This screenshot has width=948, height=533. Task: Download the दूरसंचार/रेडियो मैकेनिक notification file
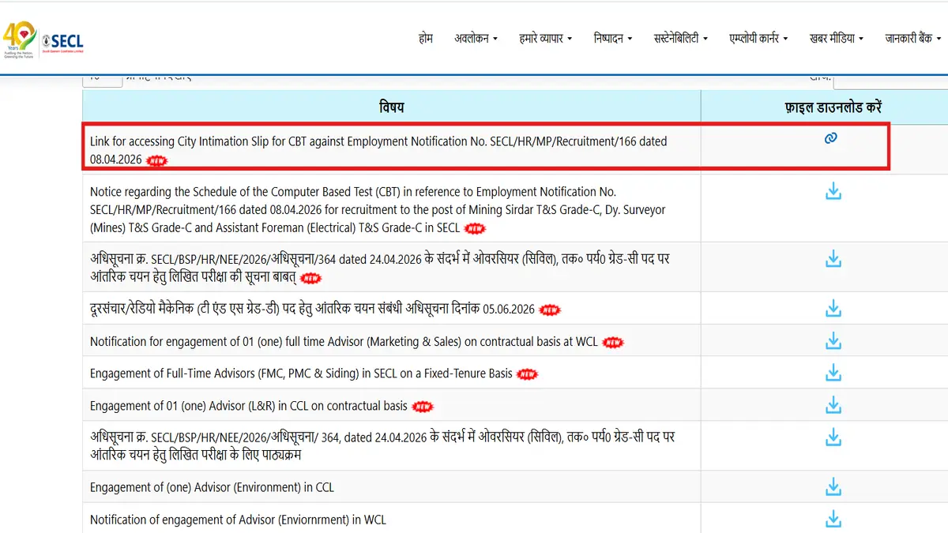tap(833, 309)
